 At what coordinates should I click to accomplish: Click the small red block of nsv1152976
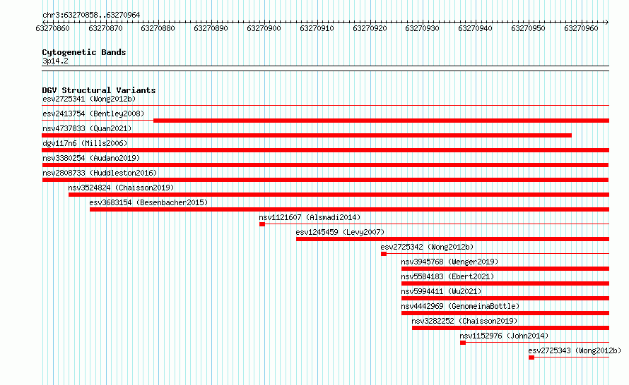pos(463,343)
